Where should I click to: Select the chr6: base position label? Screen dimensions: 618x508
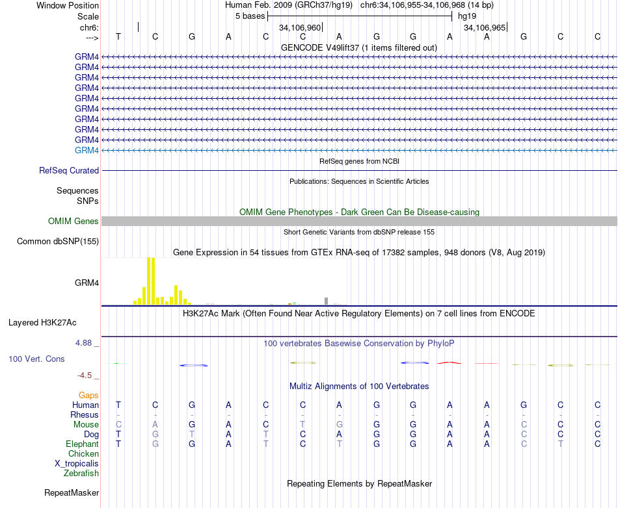coord(89,27)
